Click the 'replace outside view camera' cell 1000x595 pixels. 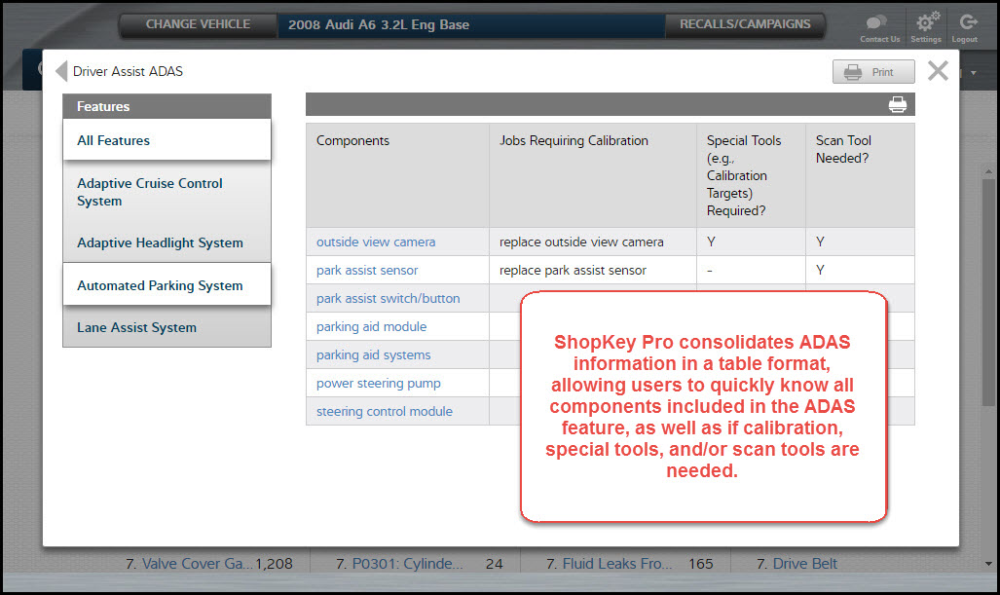[x=593, y=242]
